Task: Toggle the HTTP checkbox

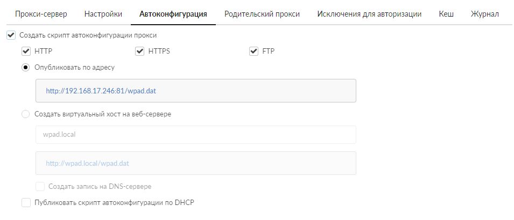Action: pos(25,52)
